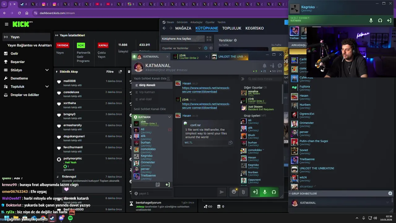Open browser home button
This screenshot has height=223, width=396.
click(27, 13)
